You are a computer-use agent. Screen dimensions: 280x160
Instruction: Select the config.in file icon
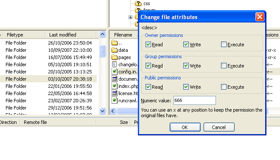click(x=114, y=71)
